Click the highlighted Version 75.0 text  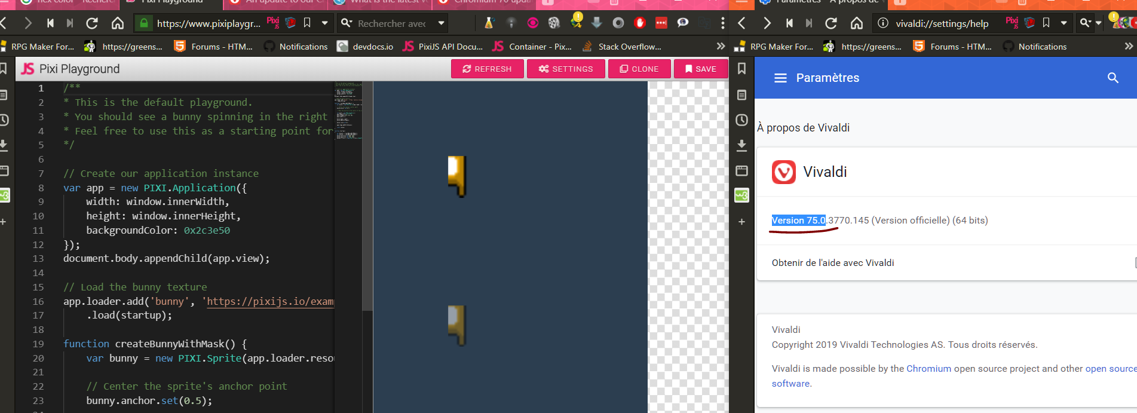(x=798, y=220)
